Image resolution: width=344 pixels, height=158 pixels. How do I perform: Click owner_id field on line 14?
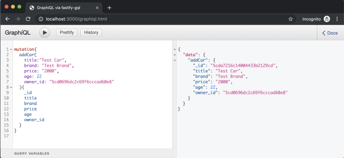click(x=34, y=120)
